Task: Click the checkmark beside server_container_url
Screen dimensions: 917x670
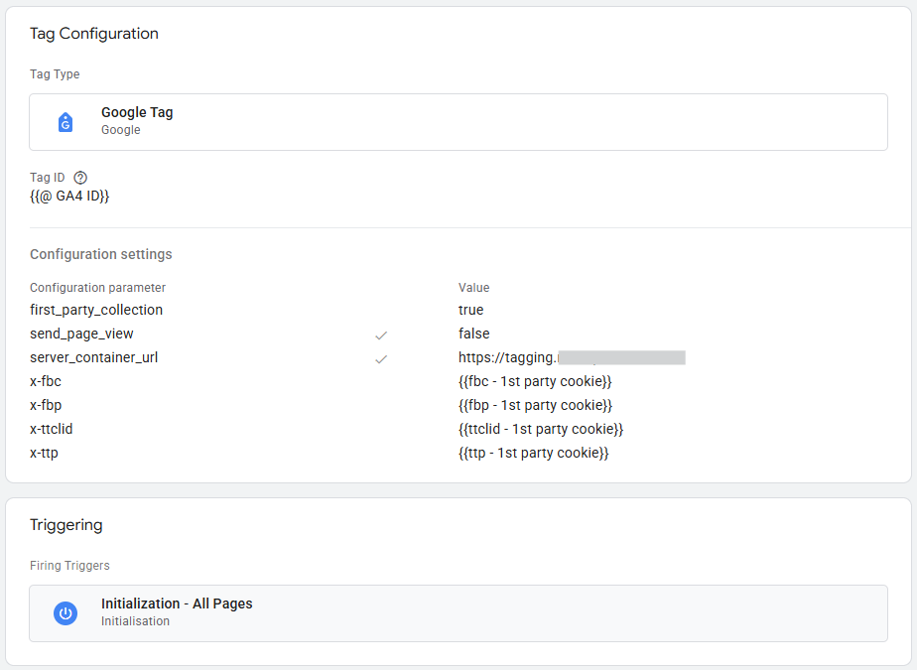Action: pyautogui.click(x=380, y=358)
